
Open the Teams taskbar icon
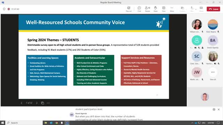click(x=67, y=123)
